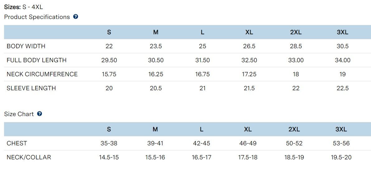Screen dimensions: 371x174
Task: Click the FULL BODY LENGTH row label
Action: click(x=36, y=60)
